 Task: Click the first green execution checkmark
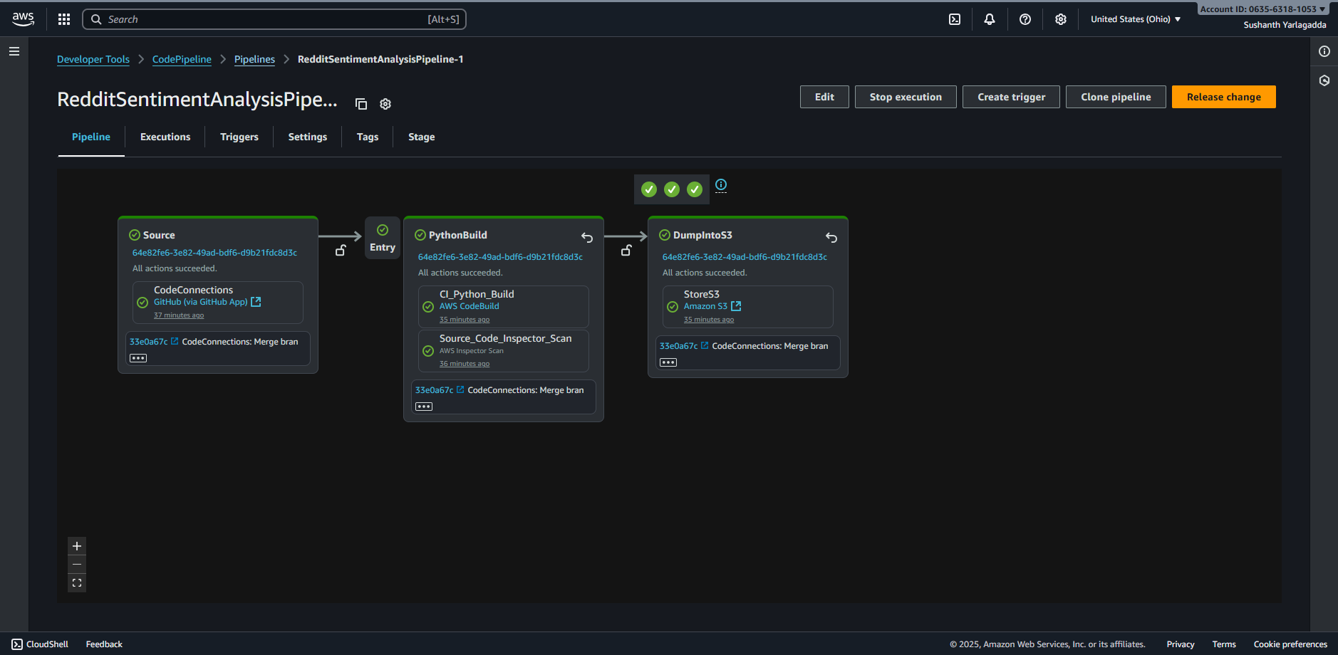click(x=649, y=189)
